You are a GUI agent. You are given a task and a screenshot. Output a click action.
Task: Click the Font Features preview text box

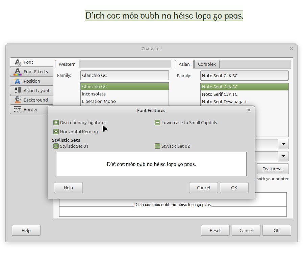[151, 164]
